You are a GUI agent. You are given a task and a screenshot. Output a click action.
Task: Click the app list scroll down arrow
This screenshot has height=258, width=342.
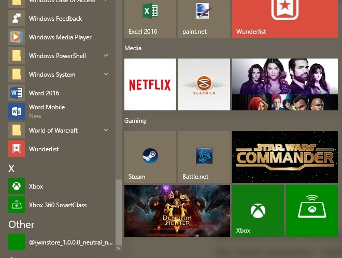click(x=119, y=248)
